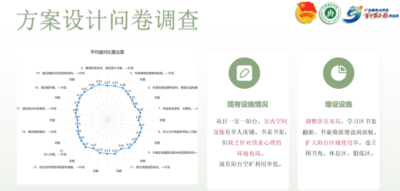Select the 现有设施情况 heading
Image resolution: width=400 pixels, height=191 pixels.
coord(248,104)
